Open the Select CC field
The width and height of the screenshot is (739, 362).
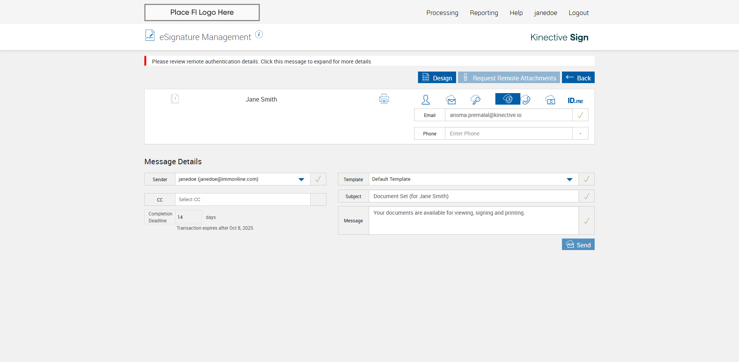coord(243,200)
